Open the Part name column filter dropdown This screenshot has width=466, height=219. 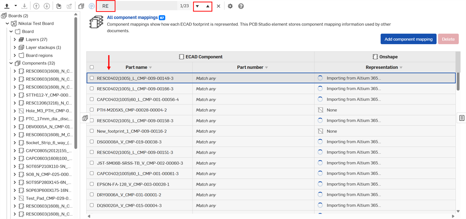click(150, 67)
